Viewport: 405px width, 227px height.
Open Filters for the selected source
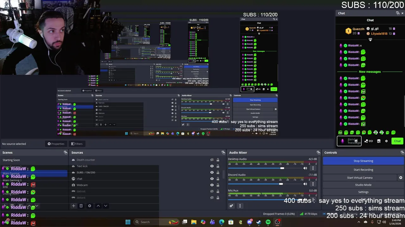click(77, 144)
